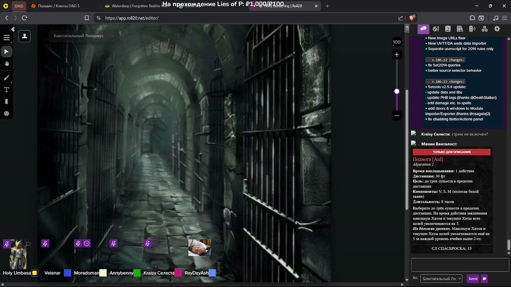
Task: Toggle Kraisy Селеста's muted microphone icon
Action: pos(148,243)
